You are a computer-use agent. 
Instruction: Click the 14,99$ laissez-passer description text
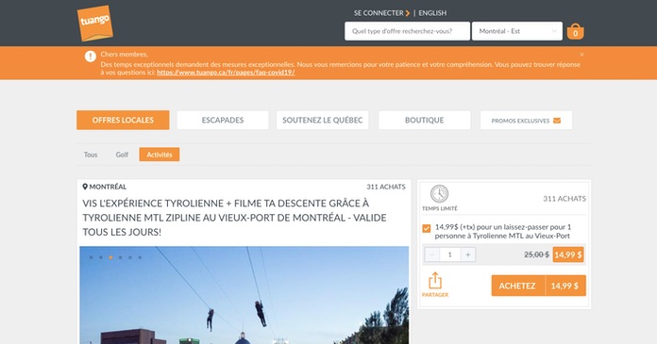coord(503,232)
